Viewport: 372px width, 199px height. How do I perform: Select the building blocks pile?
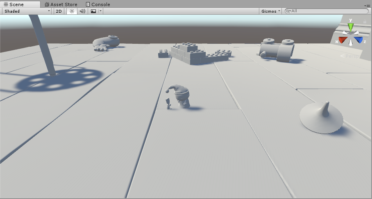pos(195,53)
